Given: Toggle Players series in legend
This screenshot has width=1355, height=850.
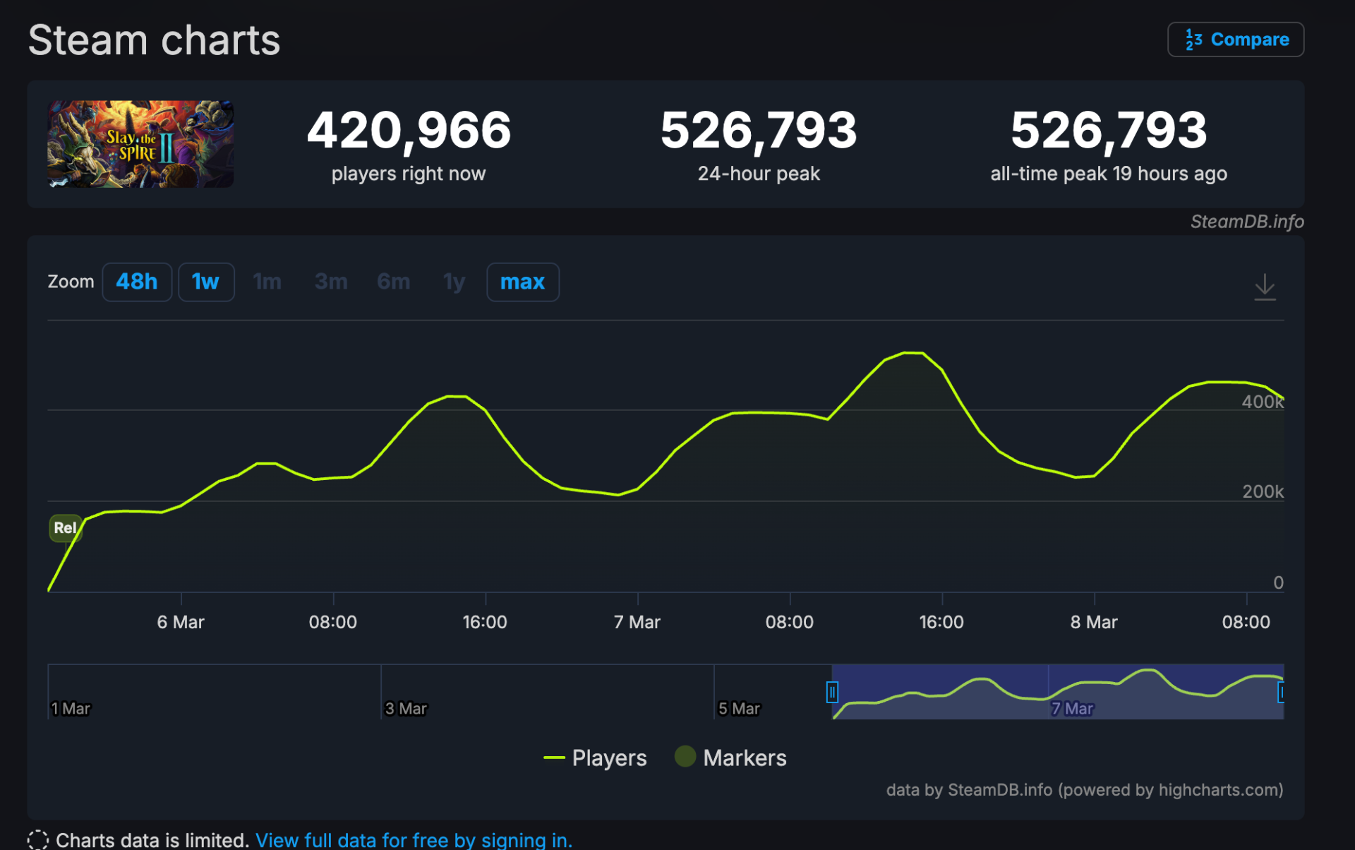Looking at the screenshot, I should tap(608, 758).
